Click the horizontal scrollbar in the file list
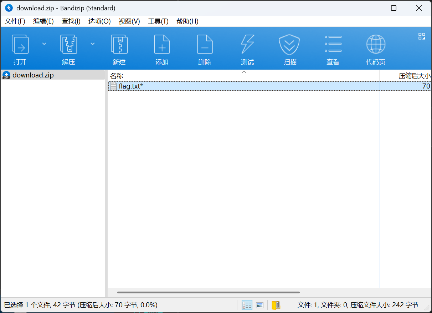432x313 pixels. pyautogui.click(x=208, y=292)
